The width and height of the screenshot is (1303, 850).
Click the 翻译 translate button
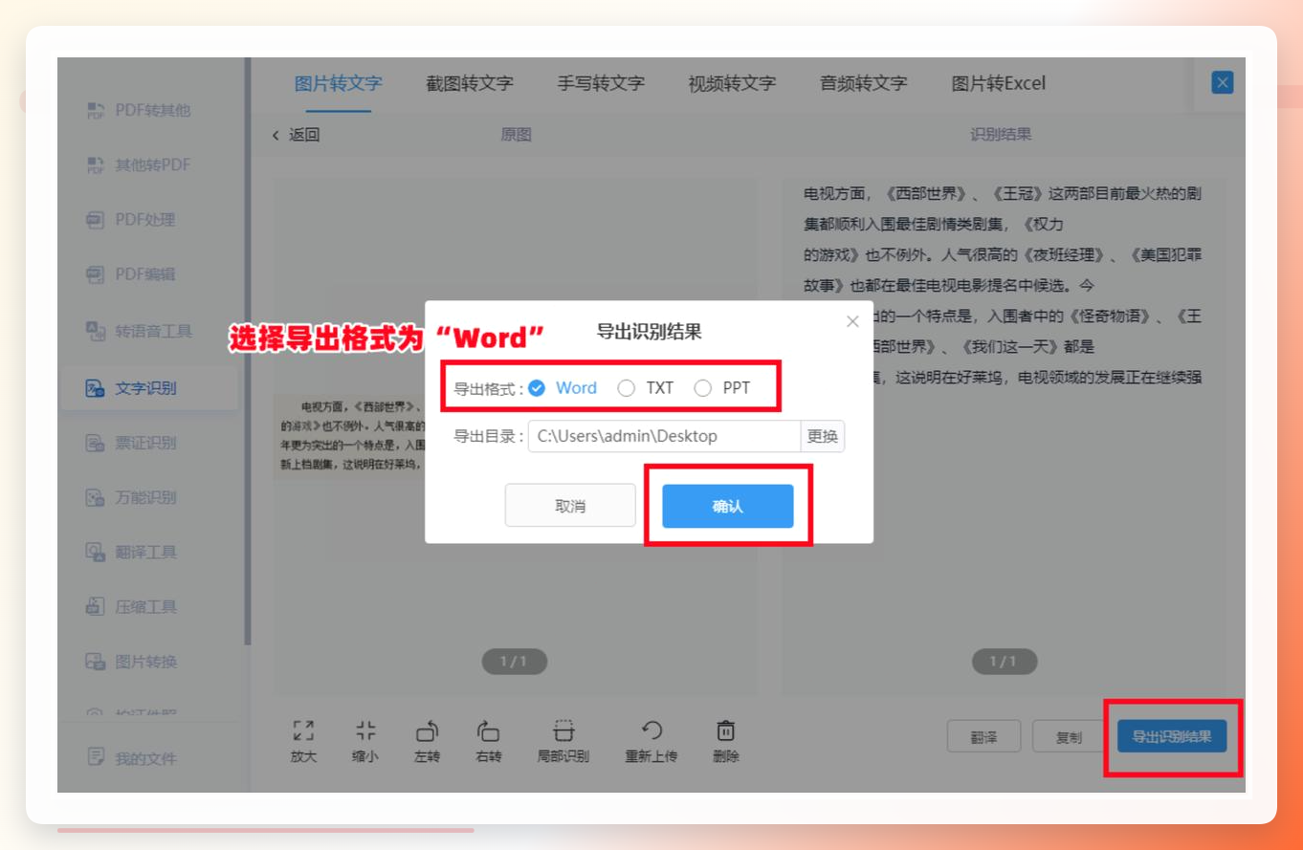[983, 736]
